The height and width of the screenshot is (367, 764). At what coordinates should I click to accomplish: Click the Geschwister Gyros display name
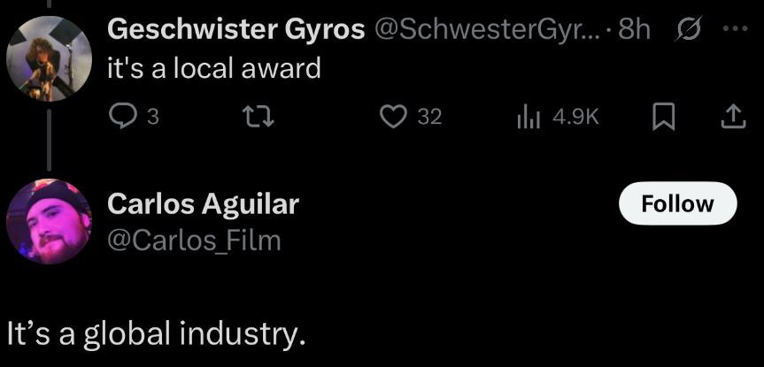tap(235, 29)
